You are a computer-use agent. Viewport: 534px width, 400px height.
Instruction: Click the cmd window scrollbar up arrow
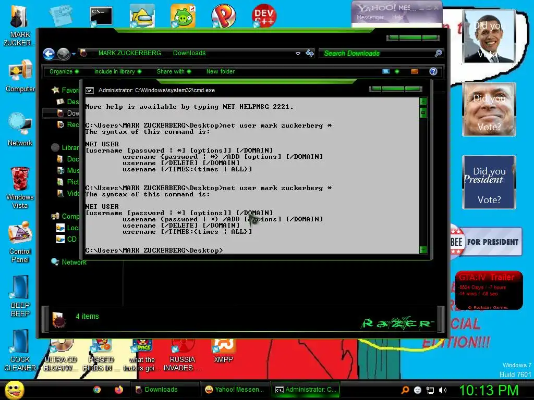[423, 102]
